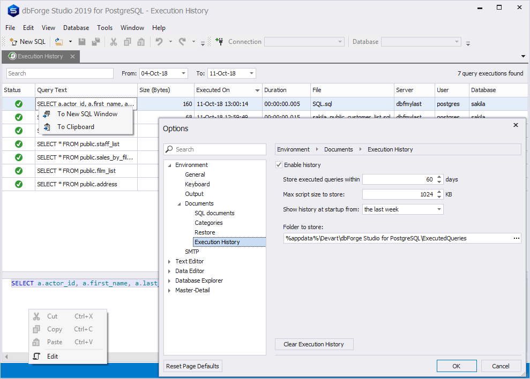
Task: Click the Save disk icon in toolbar
Action: click(82, 42)
